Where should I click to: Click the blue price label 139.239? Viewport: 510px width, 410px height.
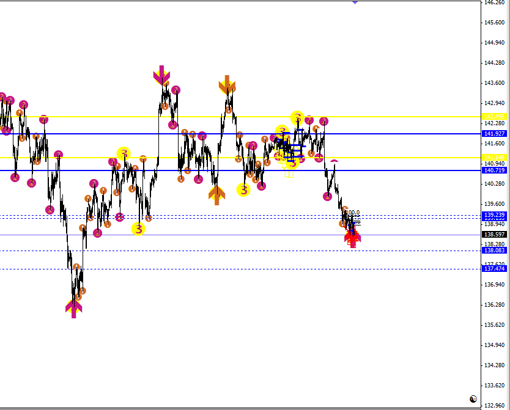[x=494, y=214]
